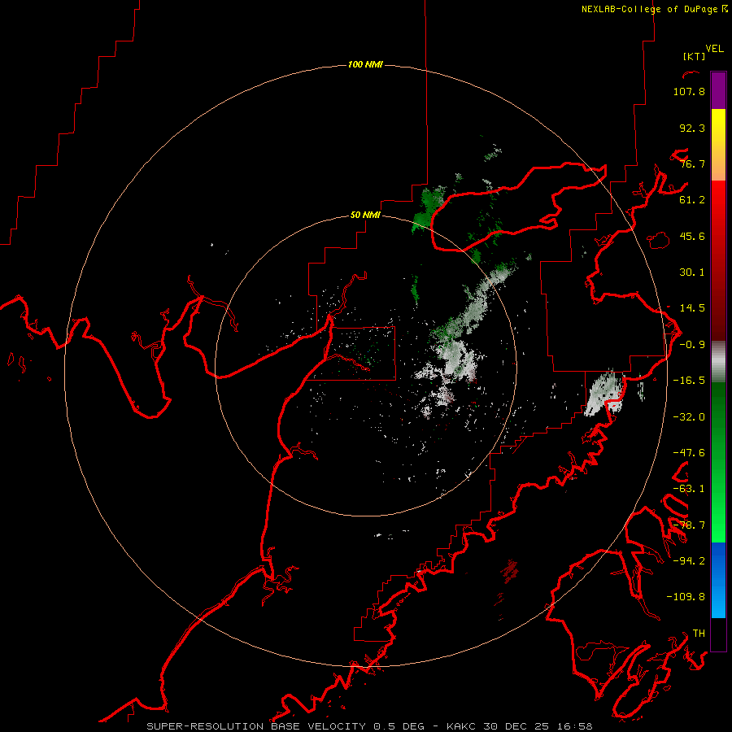
Task: Select the -16.5 legend value
Action: pos(689,381)
